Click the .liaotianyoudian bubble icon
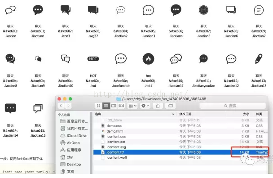The height and width of the screenshot is (178, 273). click(x=203, y=59)
